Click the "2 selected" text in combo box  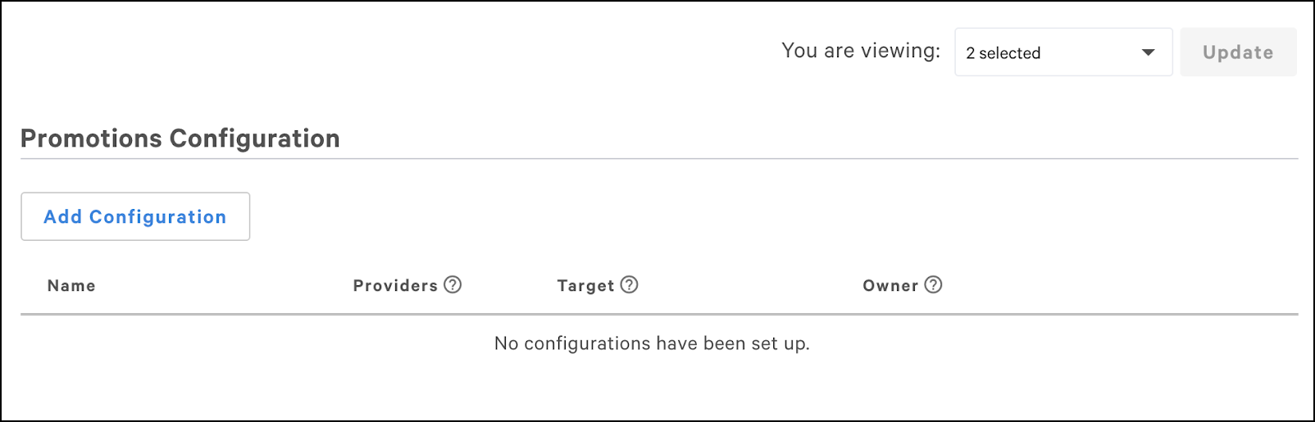pos(1003,53)
